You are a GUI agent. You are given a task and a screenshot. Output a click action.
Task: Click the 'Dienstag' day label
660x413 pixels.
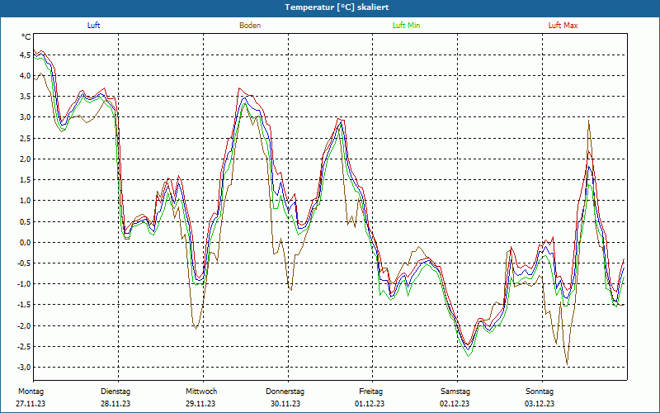tap(115, 392)
